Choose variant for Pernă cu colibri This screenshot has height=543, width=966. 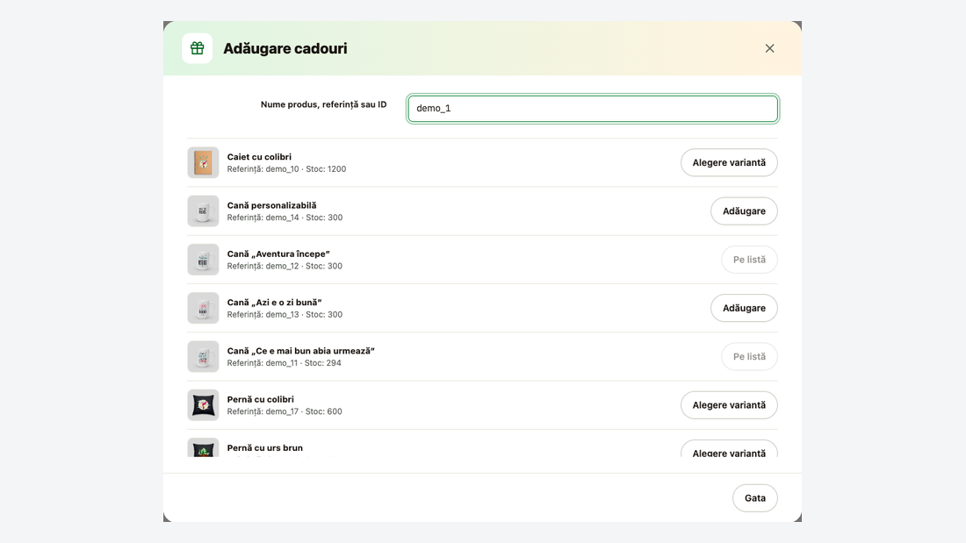click(x=729, y=405)
